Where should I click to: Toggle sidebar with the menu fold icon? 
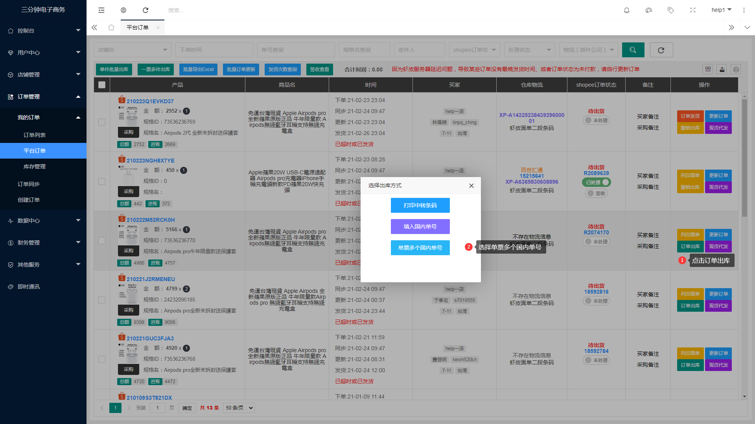pos(101,10)
